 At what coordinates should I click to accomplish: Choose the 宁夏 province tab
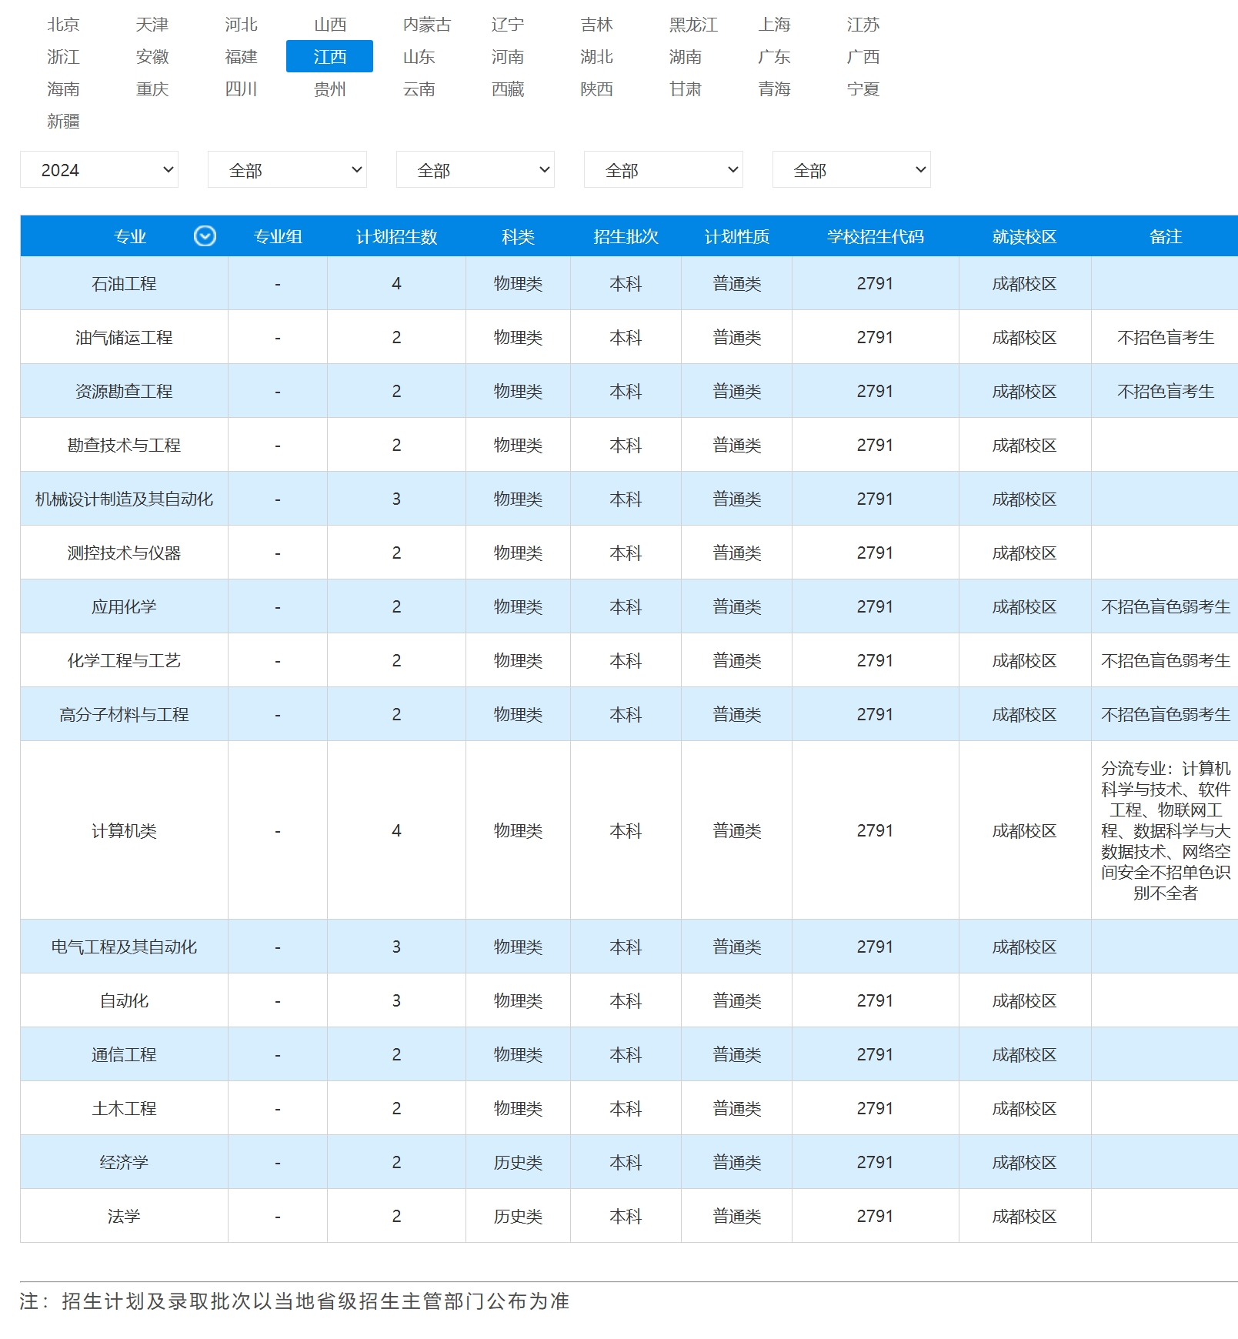point(863,89)
